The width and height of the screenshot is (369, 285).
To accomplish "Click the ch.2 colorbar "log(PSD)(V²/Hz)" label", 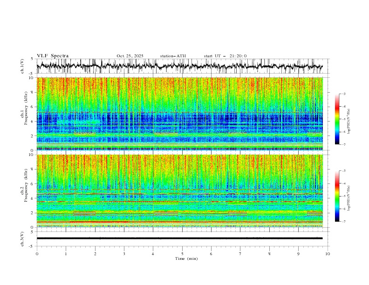I will coord(349,198).
